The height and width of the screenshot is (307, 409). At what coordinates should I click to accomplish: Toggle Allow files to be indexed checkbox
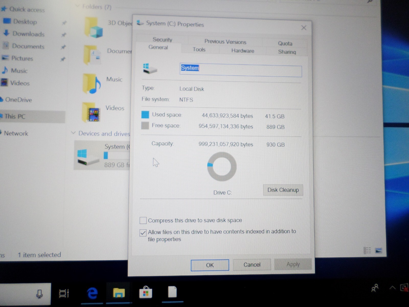143,233
